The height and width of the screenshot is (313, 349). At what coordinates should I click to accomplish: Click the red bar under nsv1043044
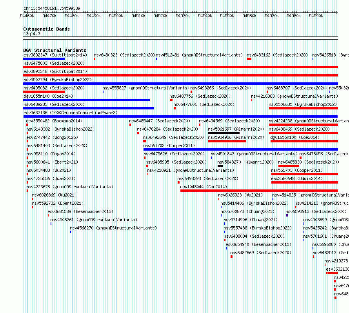[259, 191]
